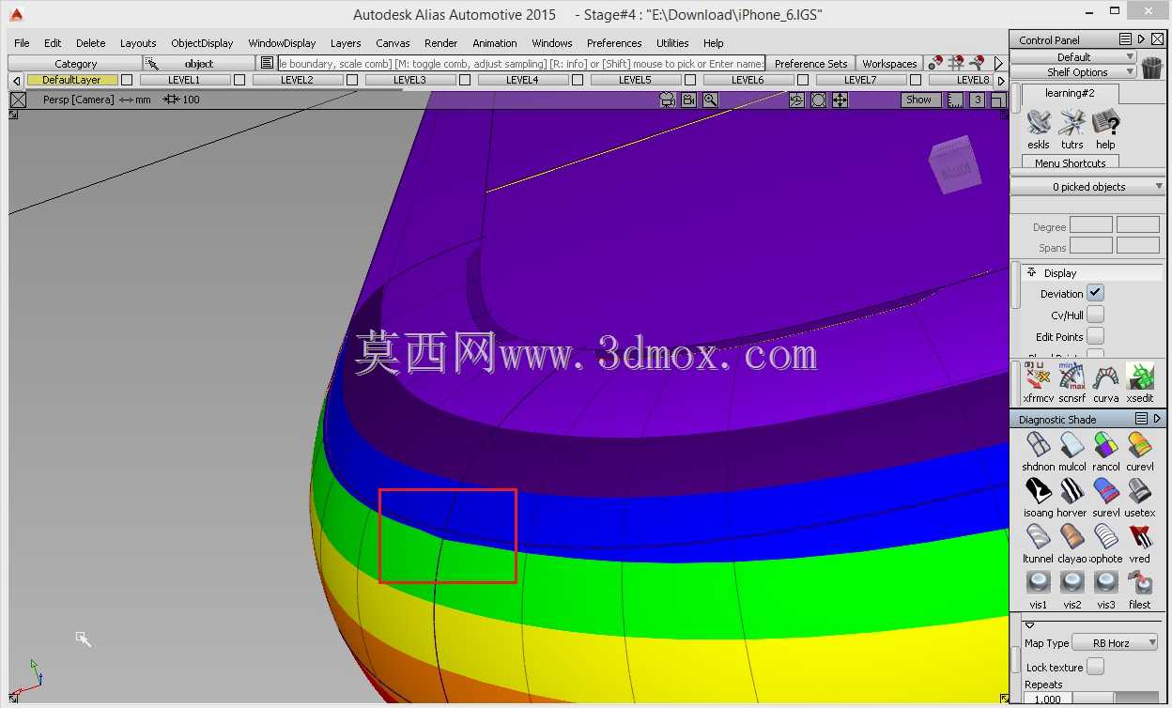
Task: Collapse the Display section arrow
Action: 1031,272
